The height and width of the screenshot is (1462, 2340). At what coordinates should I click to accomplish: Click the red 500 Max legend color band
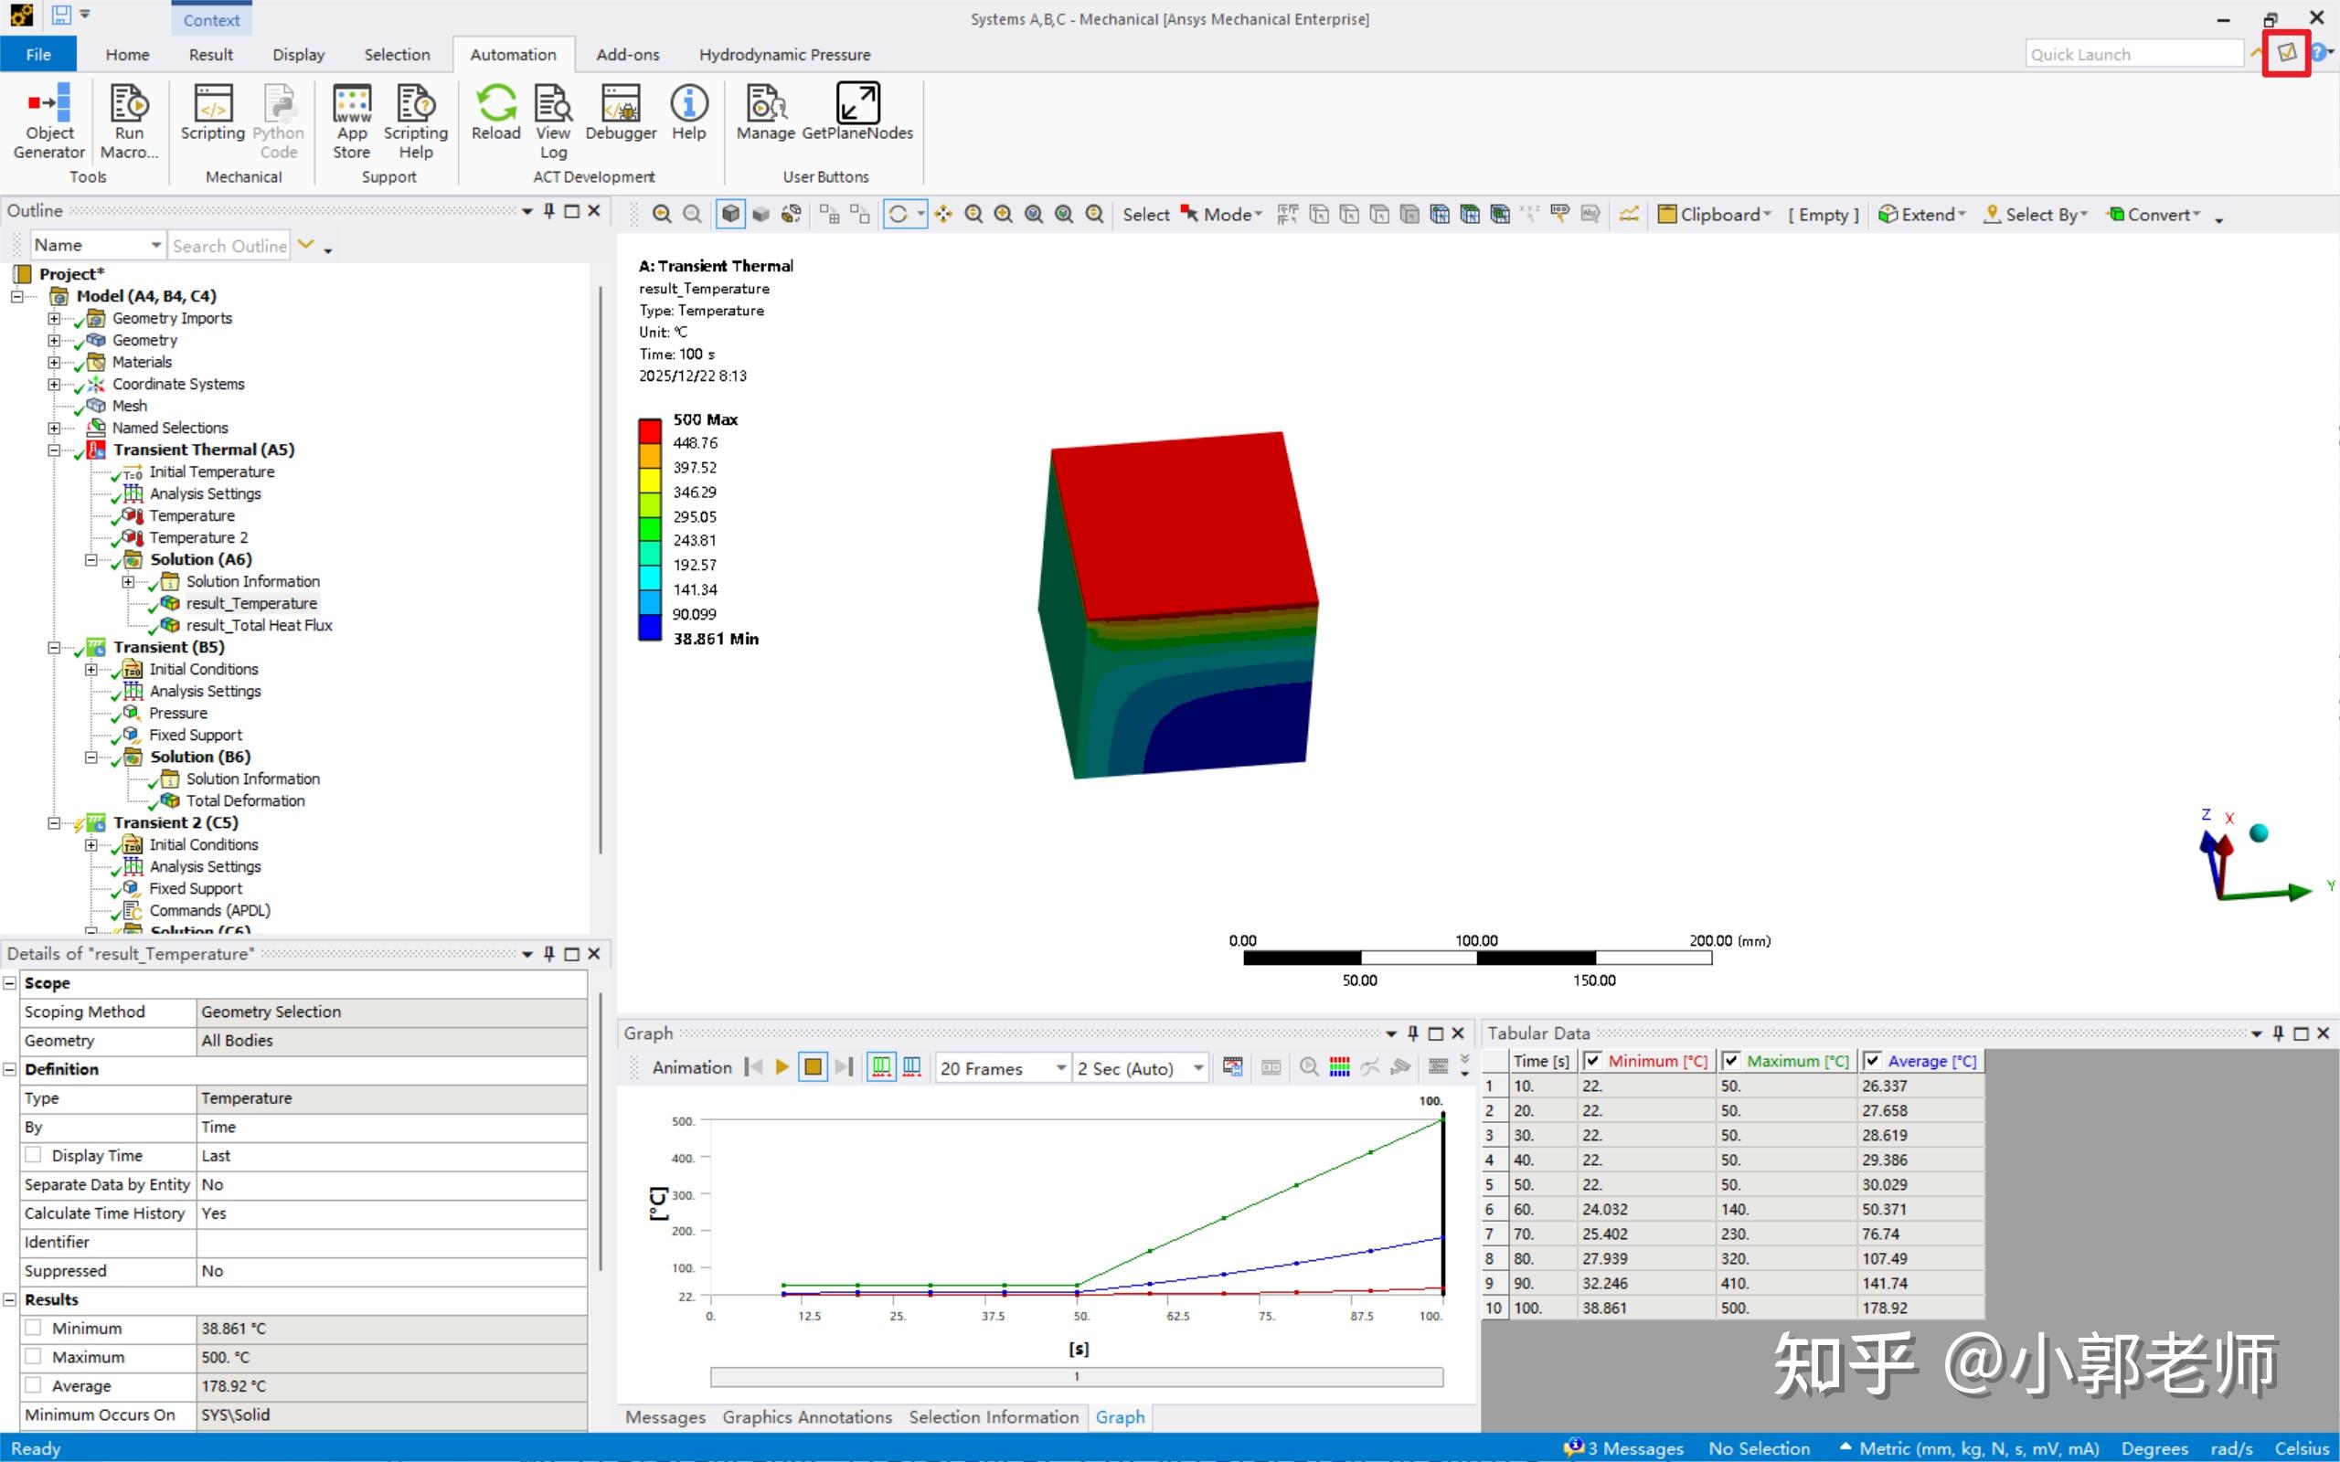pyautogui.click(x=649, y=430)
